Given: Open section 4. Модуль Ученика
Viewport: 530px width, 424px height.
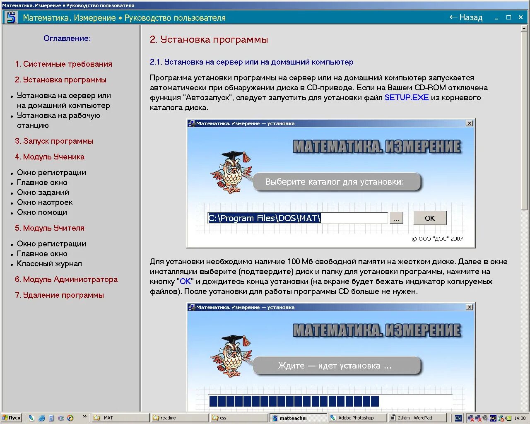Looking at the screenshot, I should point(50,157).
